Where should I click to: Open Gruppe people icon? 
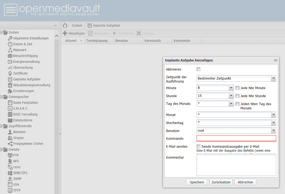10,138
